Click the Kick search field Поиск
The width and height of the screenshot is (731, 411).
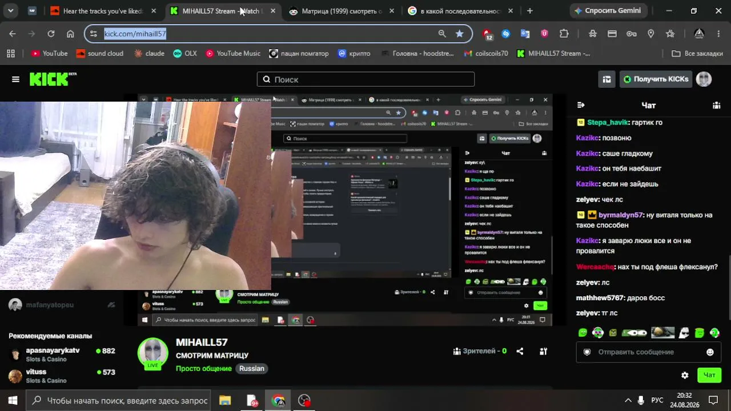(x=365, y=79)
